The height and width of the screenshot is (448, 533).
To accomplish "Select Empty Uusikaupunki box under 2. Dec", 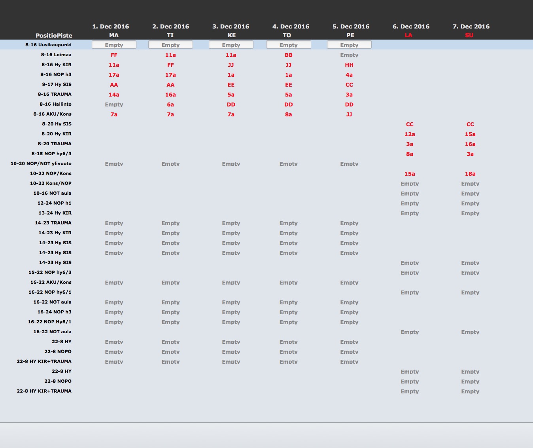I will coord(170,45).
